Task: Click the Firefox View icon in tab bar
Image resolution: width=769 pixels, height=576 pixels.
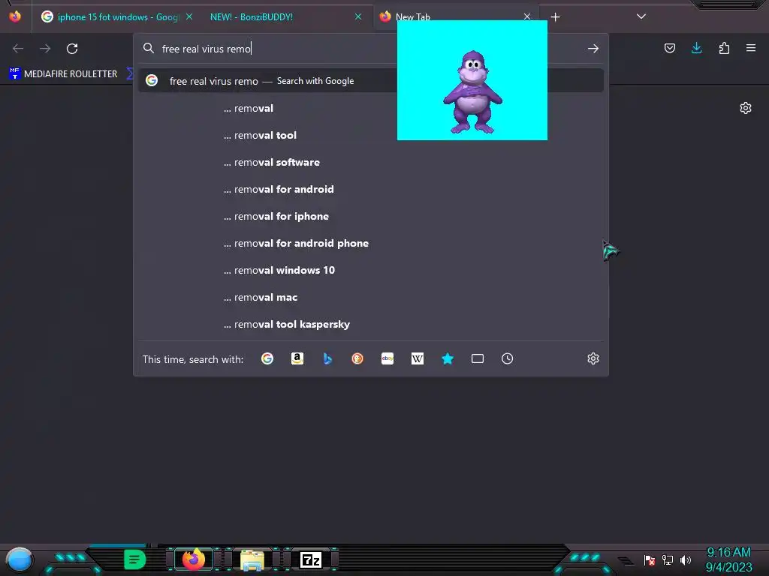Action: 15,16
